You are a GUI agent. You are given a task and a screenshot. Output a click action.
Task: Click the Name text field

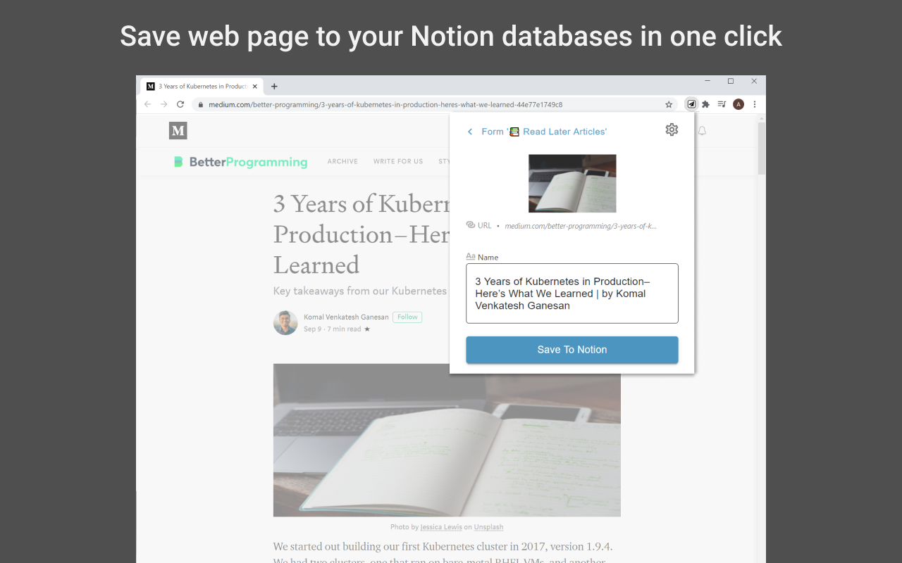coord(572,293)
